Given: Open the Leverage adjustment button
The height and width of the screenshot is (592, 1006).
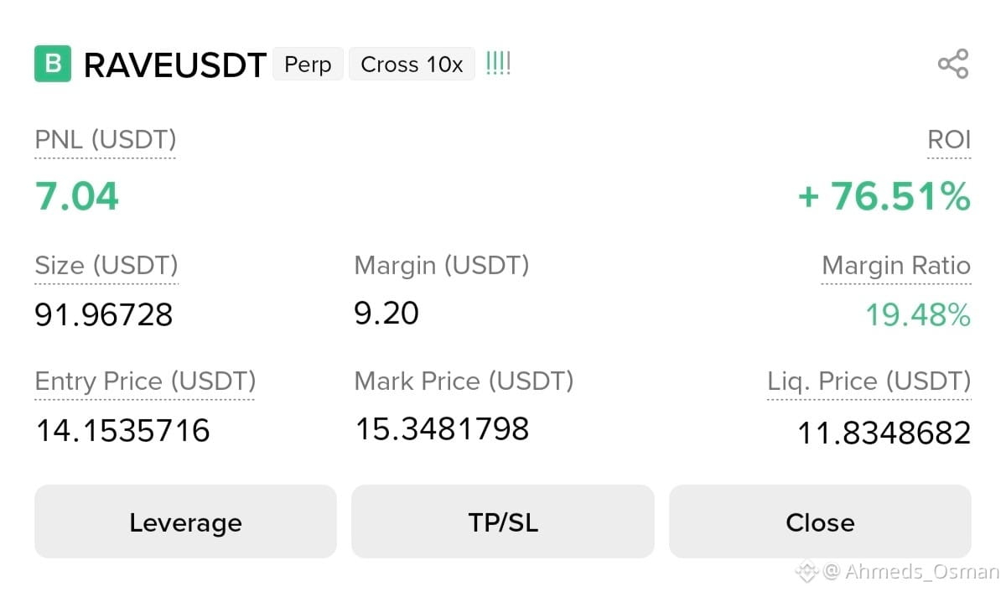Looking at the screenshot, I should click(185, 522).
